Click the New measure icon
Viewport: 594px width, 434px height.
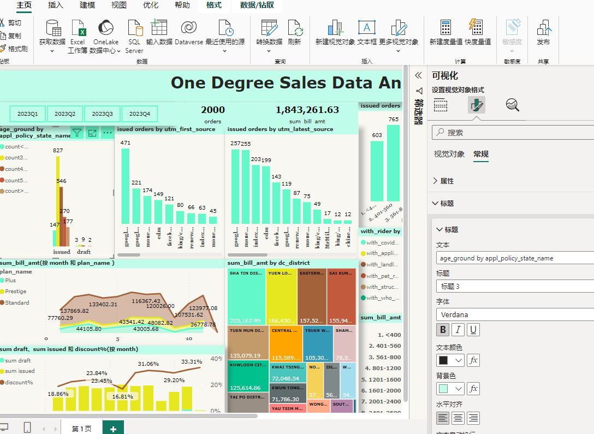[446, 28]
